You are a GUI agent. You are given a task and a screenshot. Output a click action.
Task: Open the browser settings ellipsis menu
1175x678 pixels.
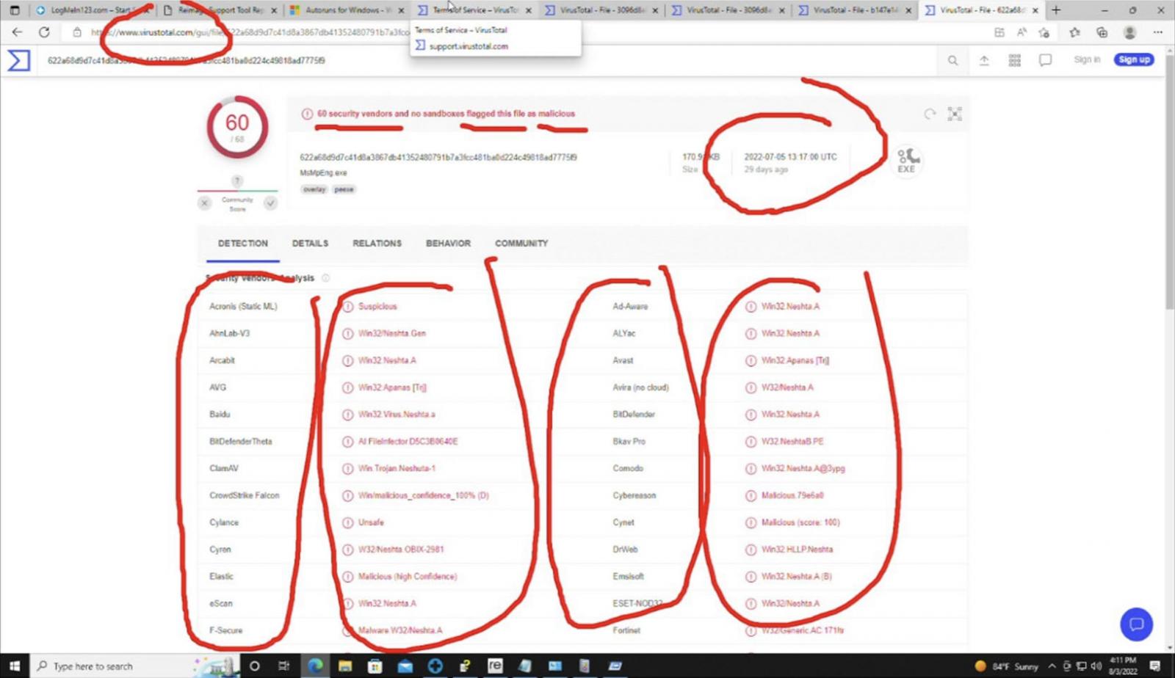click(x=1158, y=32)
